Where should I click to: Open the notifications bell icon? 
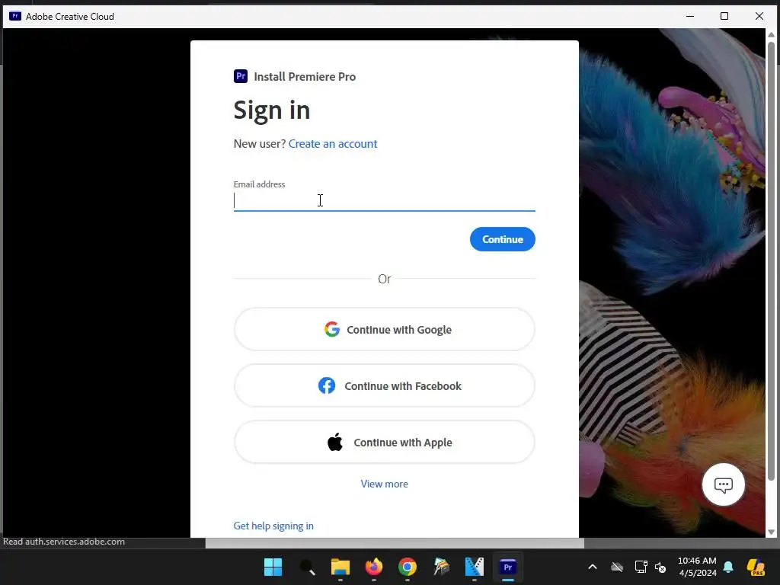coord(728,567)
